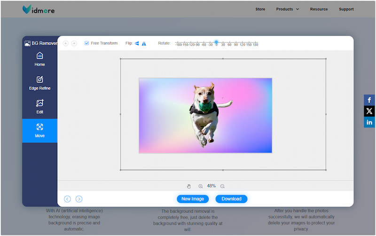Viewport: 376px width, 236px height.
Task: Select the hand pan tool
Action: pos(189,186)
